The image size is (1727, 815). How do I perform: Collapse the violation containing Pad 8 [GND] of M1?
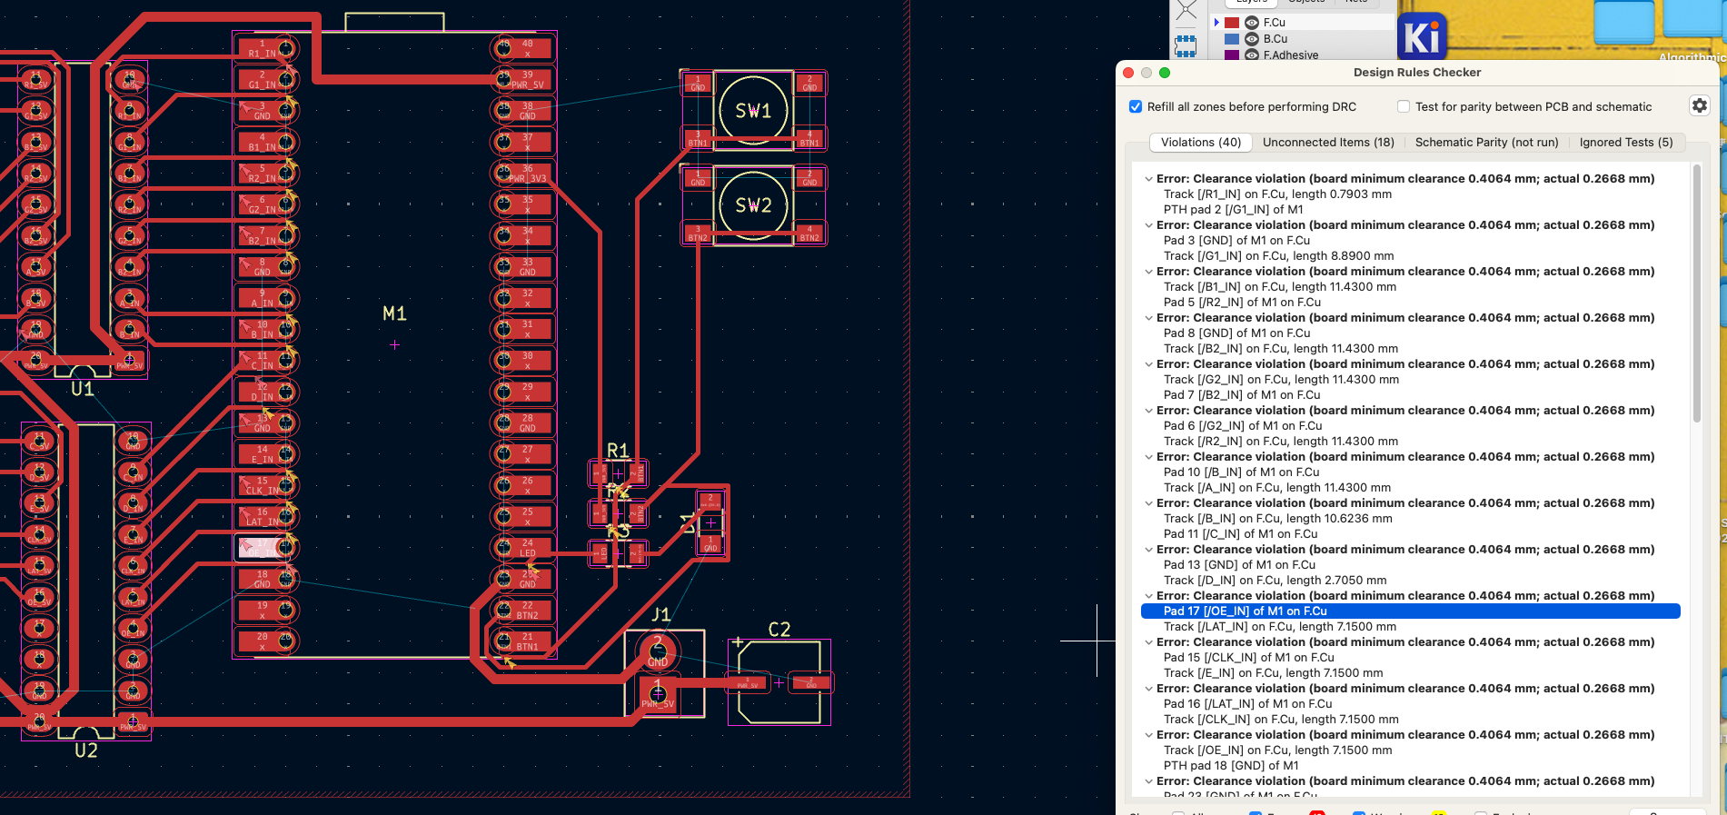click(x=1149, y=318)
